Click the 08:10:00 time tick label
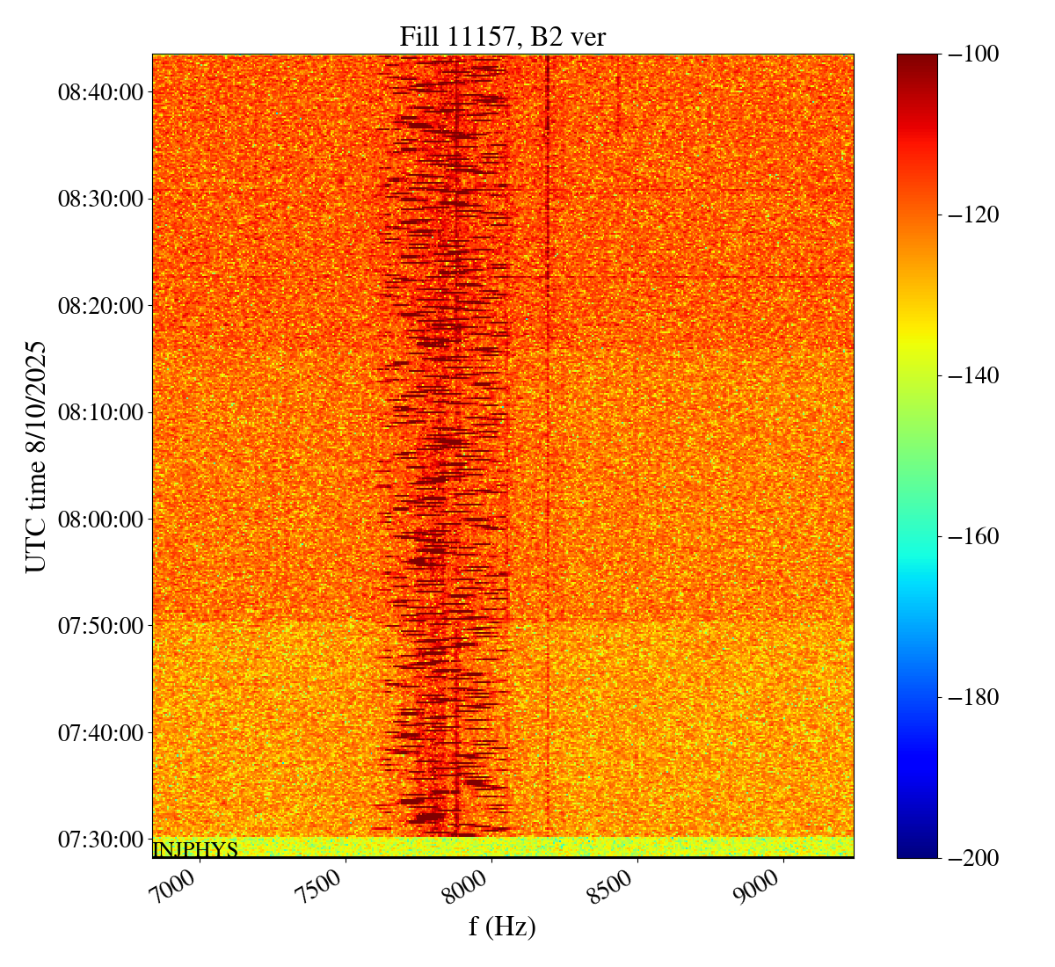The width and height of the screenshot is (1055, 967). tap(100, 412)
